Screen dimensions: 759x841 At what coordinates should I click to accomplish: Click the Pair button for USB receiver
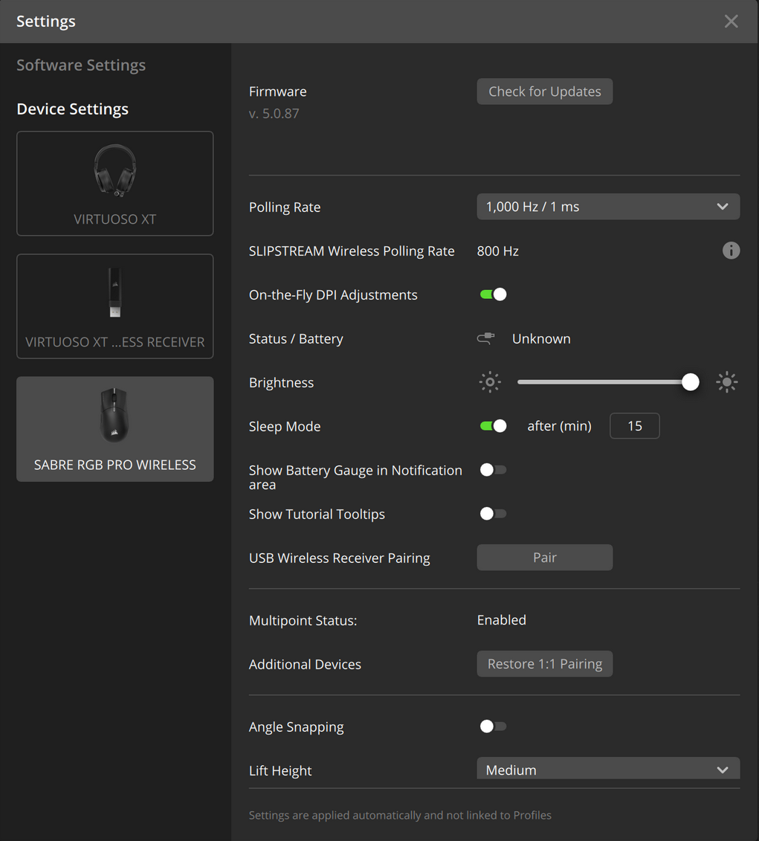point(544,557)
